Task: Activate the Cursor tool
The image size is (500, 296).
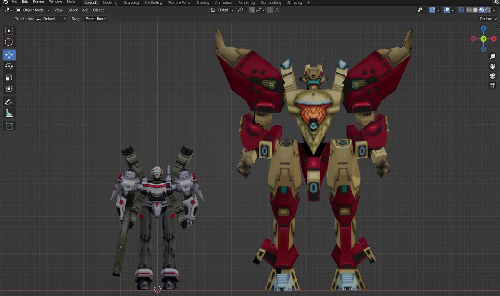Action: coord(9,42)
